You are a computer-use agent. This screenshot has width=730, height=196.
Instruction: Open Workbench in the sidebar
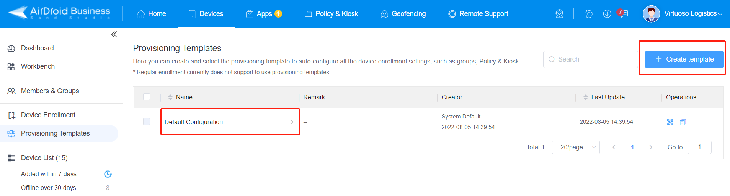tap(38, 66)
